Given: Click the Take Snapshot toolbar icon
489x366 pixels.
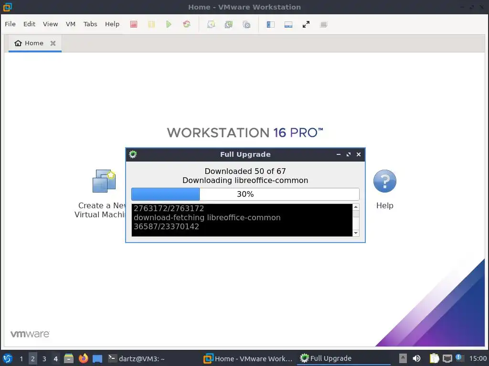Looking at the screenshot, I should pos(211,24).
